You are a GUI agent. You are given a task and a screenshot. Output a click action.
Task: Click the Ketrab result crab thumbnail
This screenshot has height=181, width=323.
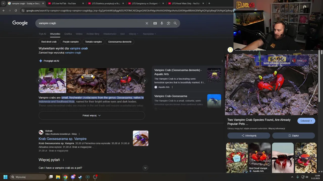pos(141,138)
